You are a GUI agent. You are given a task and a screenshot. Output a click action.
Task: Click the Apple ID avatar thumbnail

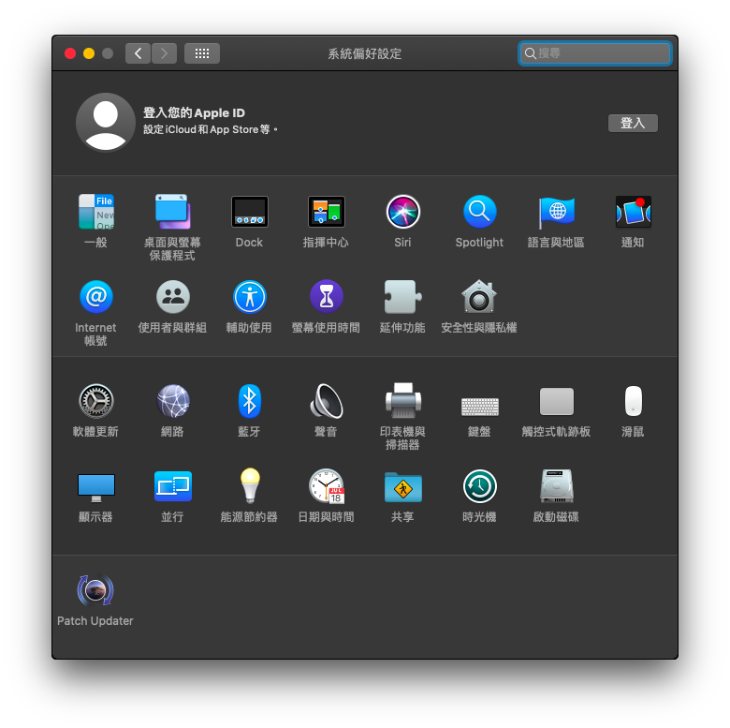(106, 123)
